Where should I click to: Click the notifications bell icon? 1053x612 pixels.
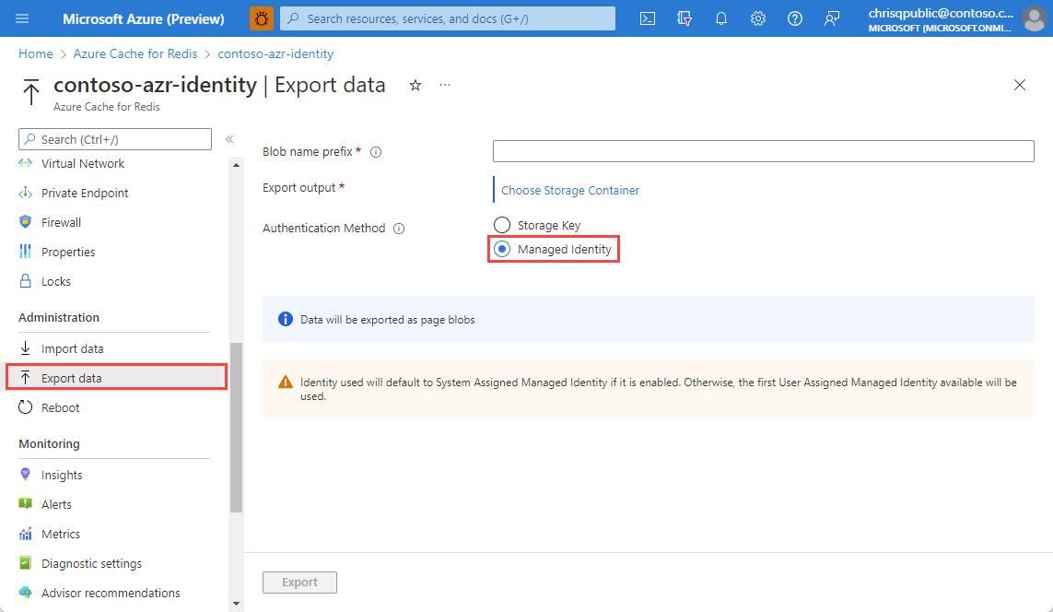pos(721,18)
